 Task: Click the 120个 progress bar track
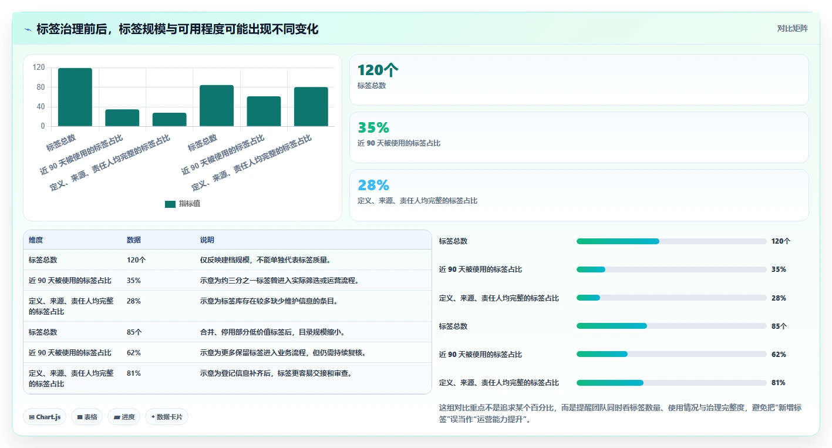[671, 241]
